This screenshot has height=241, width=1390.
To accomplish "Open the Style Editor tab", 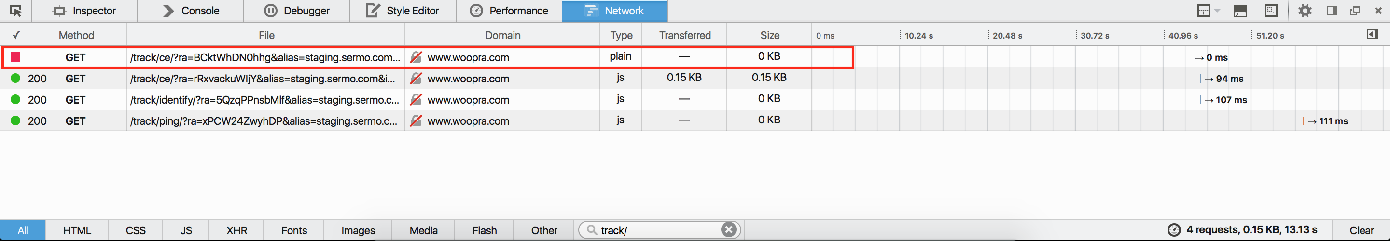I will coord(403,11).
